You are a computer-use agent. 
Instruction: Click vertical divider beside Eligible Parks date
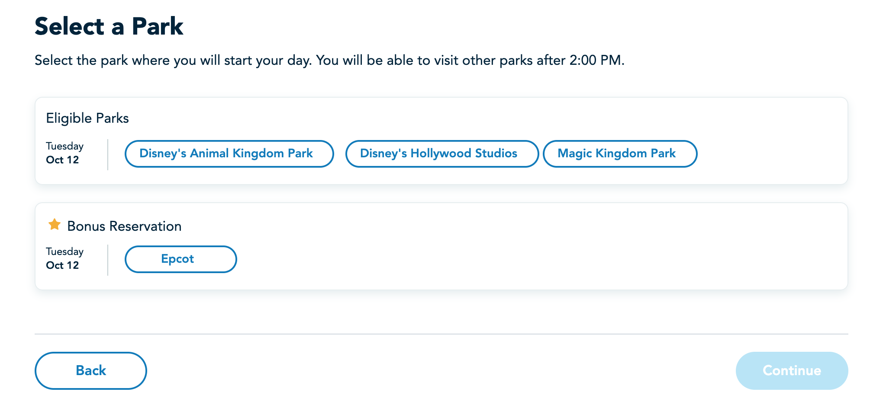pos(108,154)
